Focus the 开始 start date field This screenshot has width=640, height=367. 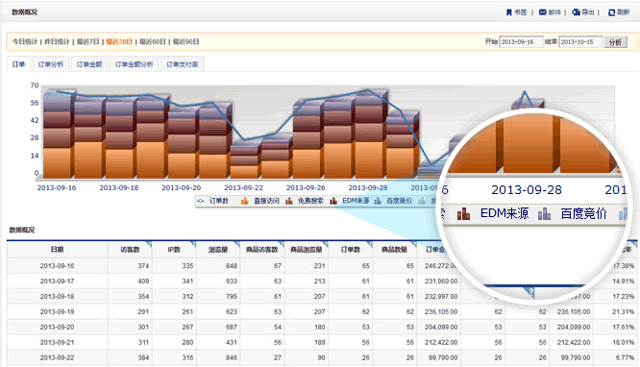tap(521, 41)
